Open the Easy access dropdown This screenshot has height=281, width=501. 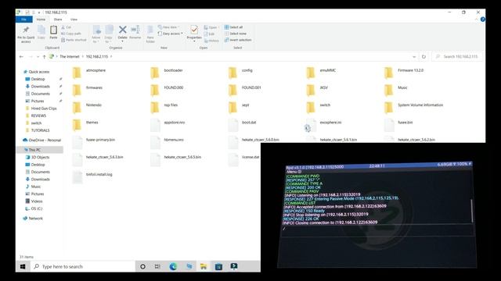click(x=171, y=34)
